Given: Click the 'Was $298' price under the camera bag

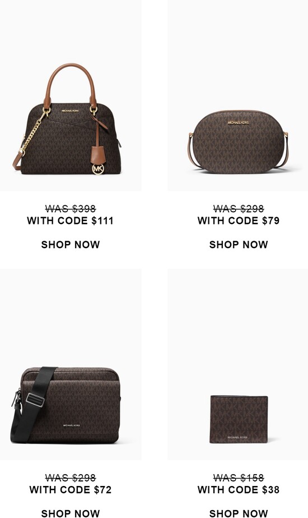Looking at the screenshot, I should (71, 478).
